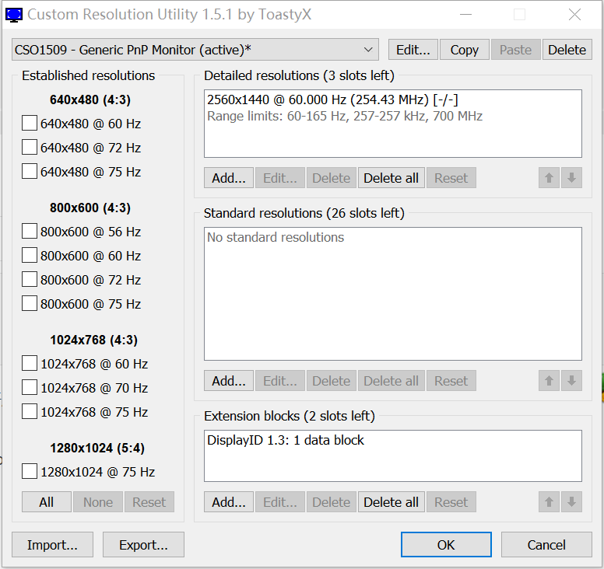This screenshot has width=604, height=569.
Task: Tick the 1280x1024 @ 75 Hz checkbox
Action: [x=30, y=472]
